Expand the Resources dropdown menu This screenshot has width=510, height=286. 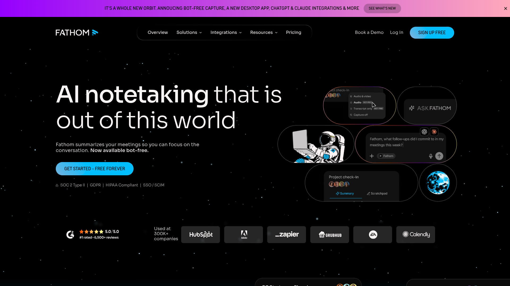[264, 33]
